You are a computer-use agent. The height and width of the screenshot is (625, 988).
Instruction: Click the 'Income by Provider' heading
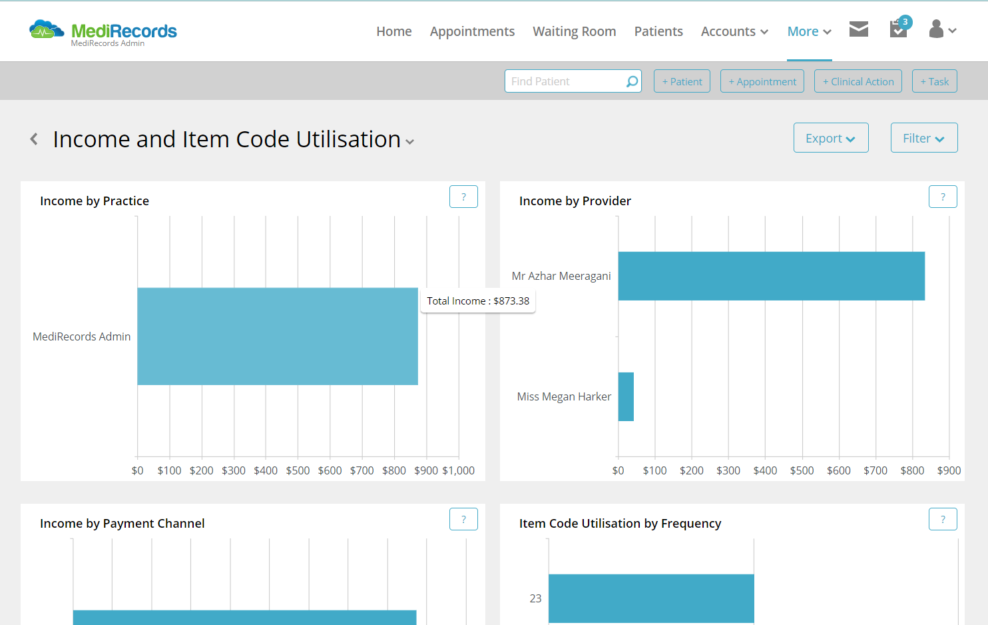pyautogui.click(x=575, y=201)
